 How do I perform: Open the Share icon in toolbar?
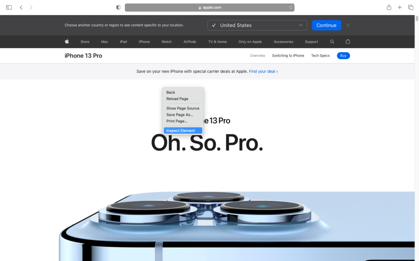[x=389, y=7]
